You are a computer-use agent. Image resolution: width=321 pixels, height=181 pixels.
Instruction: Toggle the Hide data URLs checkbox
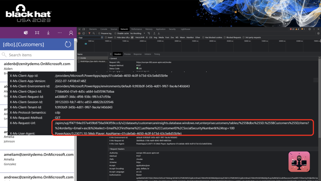(x=115, y=37)
